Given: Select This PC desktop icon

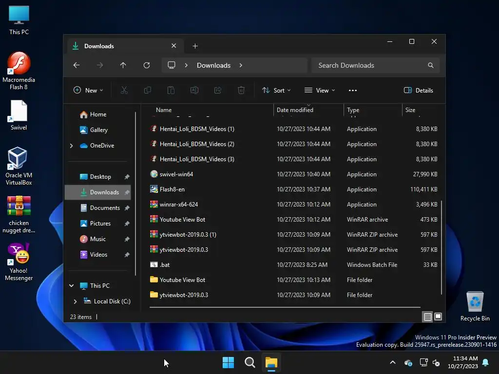Looking at the screenshot, I should pos(19,20).
